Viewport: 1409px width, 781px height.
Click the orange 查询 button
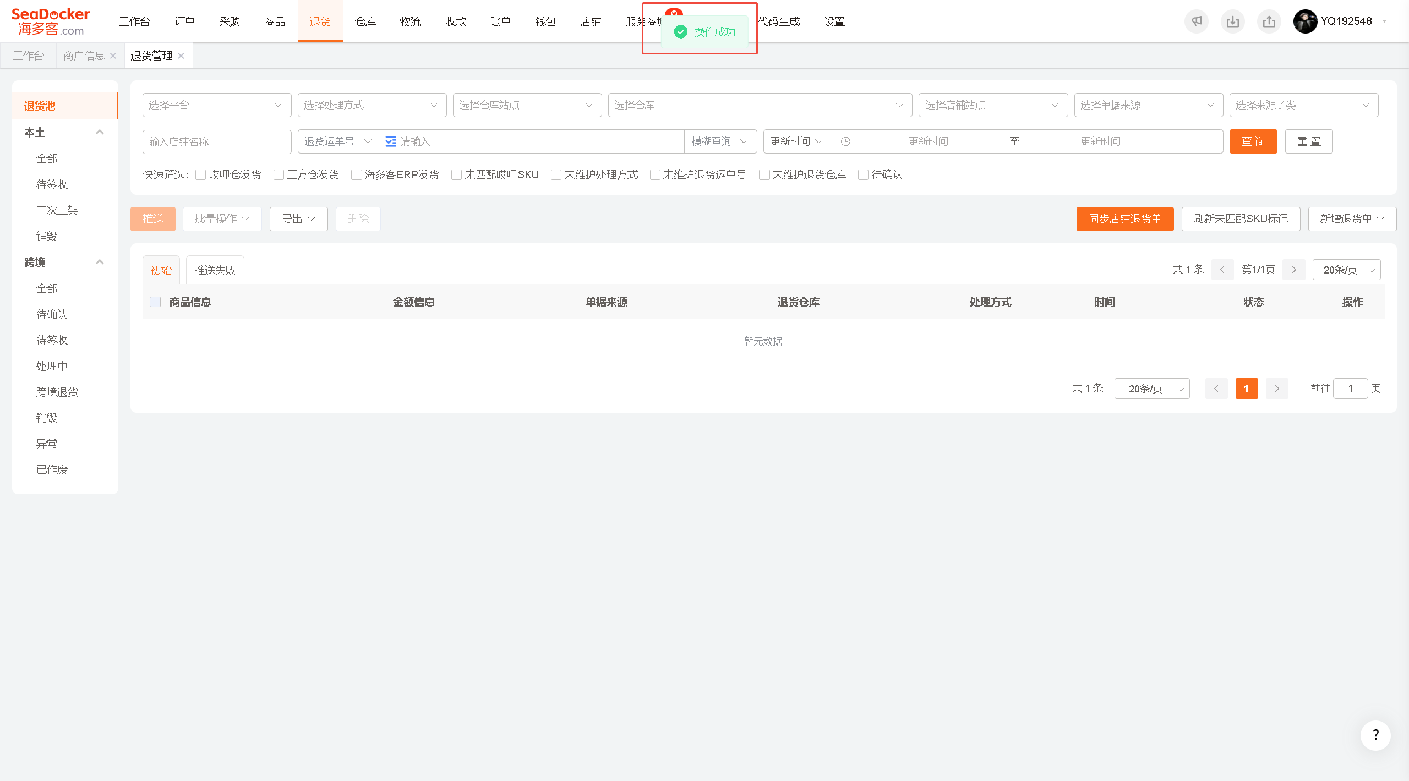[1253, 141]
